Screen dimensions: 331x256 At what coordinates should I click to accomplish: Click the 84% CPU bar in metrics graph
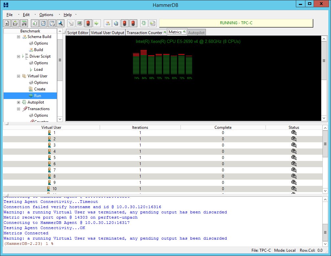point(144,62)
